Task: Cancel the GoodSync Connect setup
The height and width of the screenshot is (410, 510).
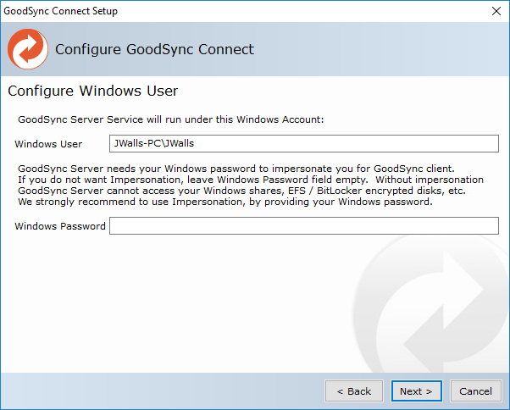Action: [475, 391]
